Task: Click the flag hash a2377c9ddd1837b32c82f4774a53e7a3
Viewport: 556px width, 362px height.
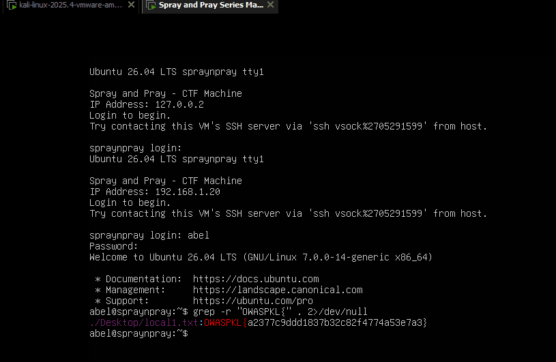Action: [335, 322]
